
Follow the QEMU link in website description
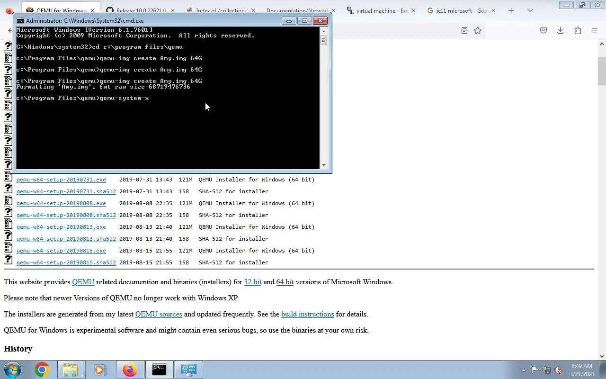point(83,282)
